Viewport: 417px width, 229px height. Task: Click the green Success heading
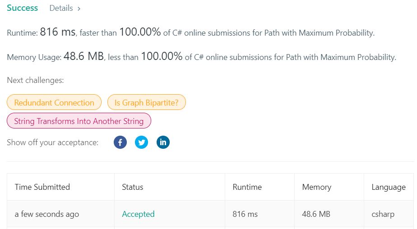23,8
